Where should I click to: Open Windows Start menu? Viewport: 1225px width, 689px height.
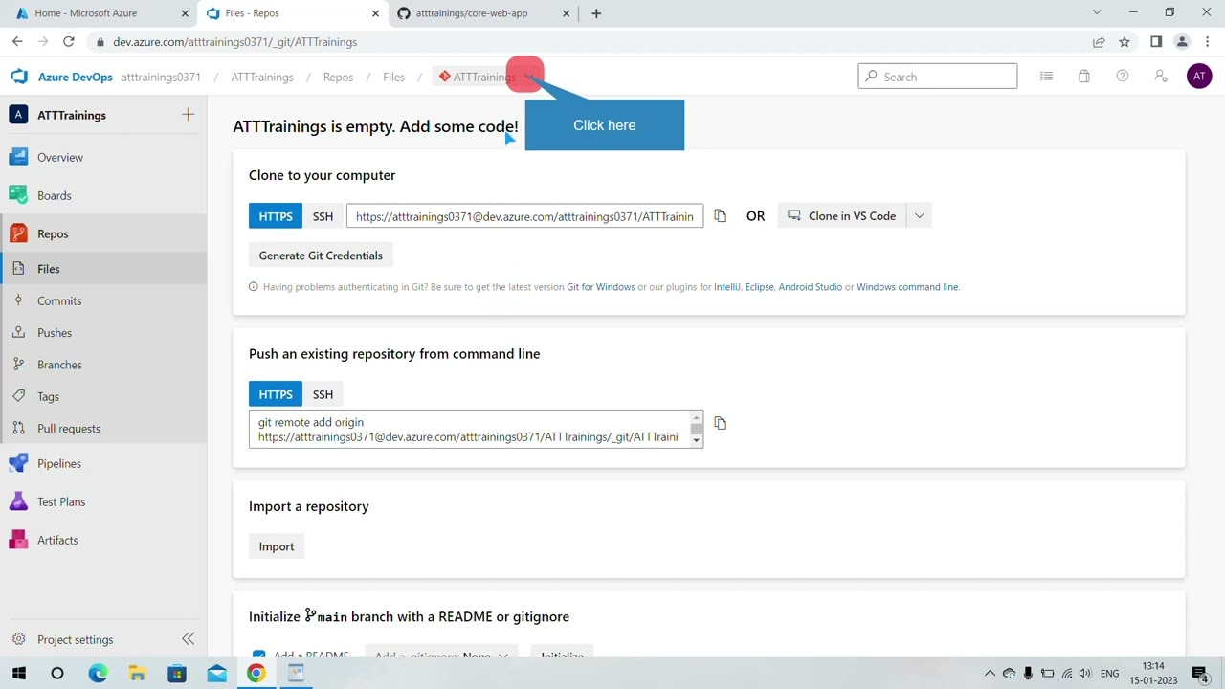pos(18,674)
